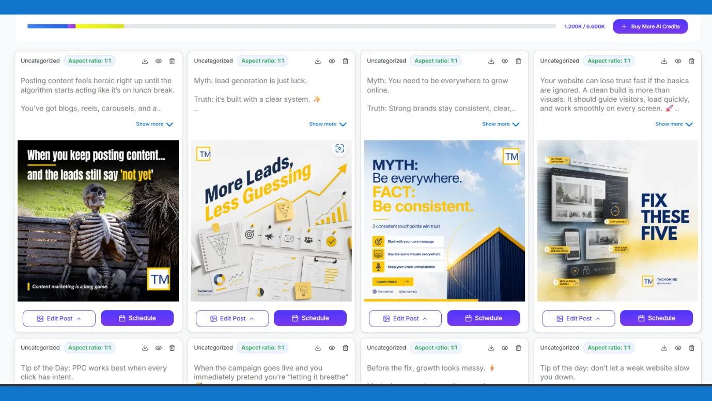Click the AI credits usage progress bar
The image size is (712, 401).
(291, 26)
